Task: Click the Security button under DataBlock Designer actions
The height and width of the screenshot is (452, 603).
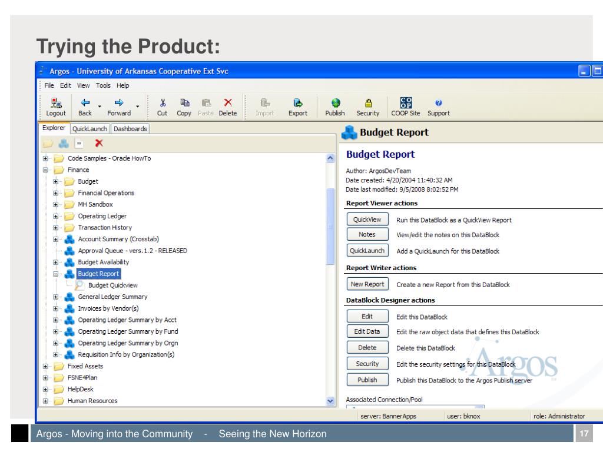Action: click(367, 364)
